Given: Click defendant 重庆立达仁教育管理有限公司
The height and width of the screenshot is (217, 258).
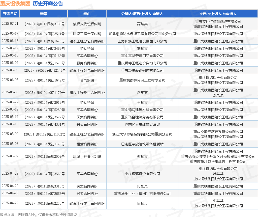Looking at the screenshot, I should click(218, 21).
